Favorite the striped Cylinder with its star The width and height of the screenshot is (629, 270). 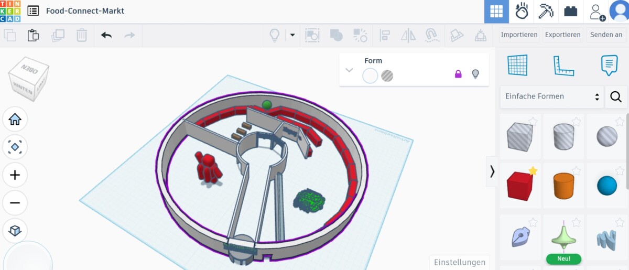click(576, 122)
